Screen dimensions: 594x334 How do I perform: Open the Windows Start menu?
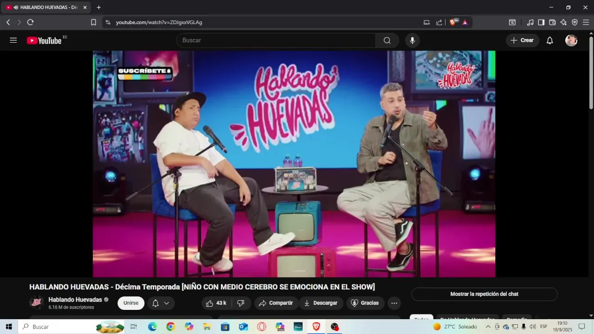[8, 327]
